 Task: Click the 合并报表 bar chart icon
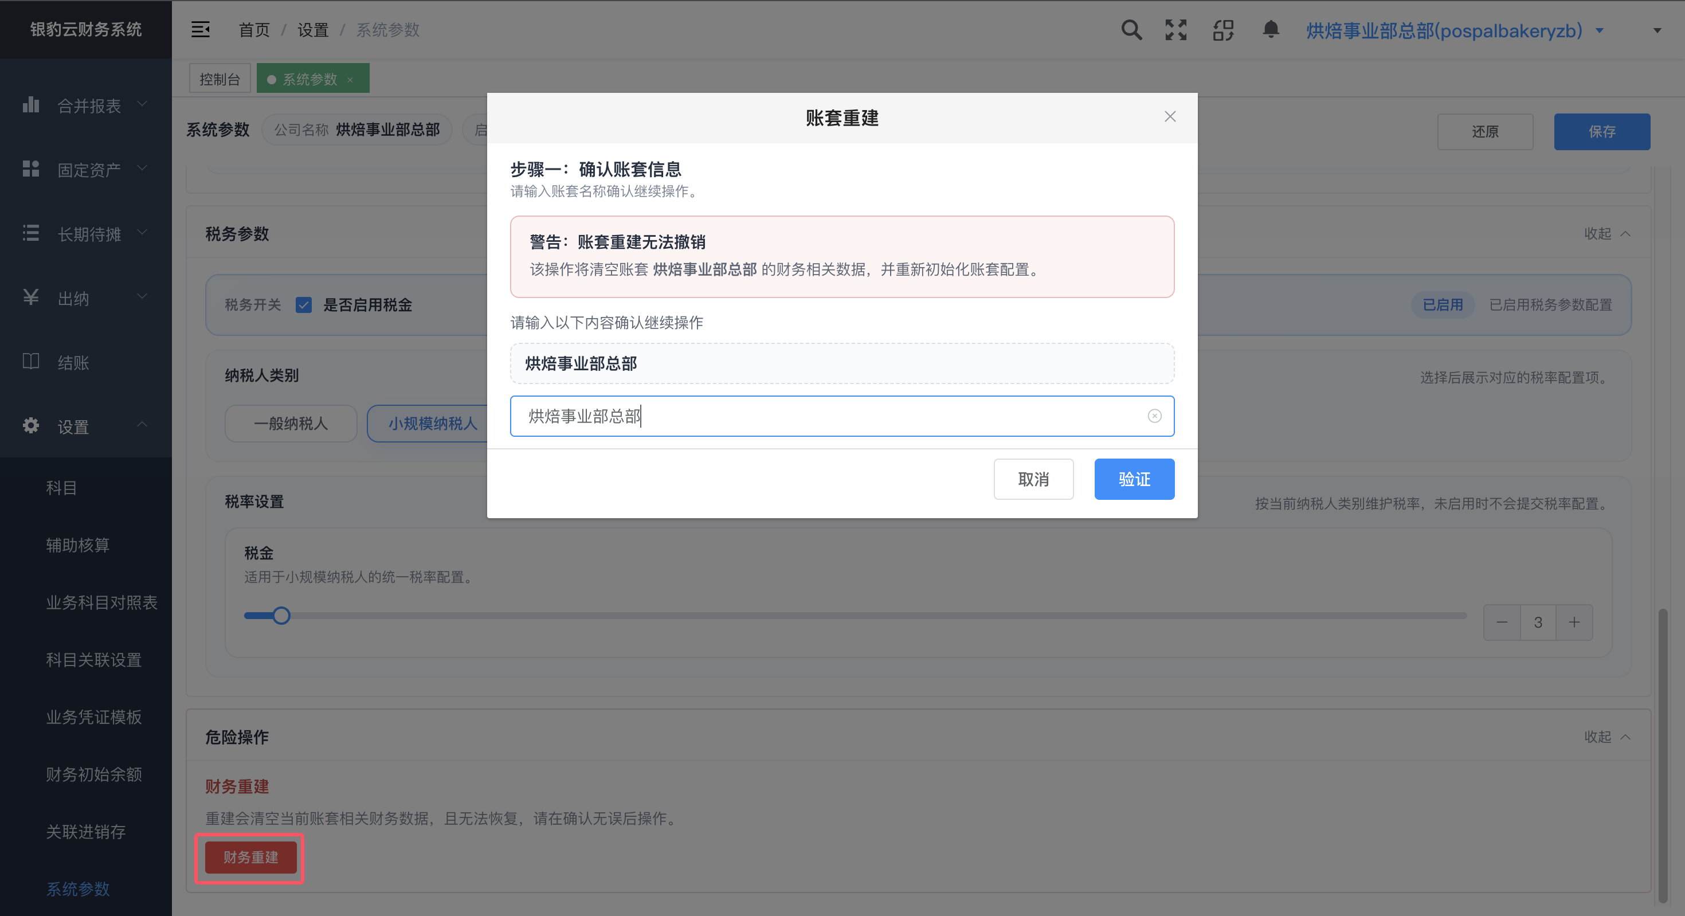coord(31,105)
